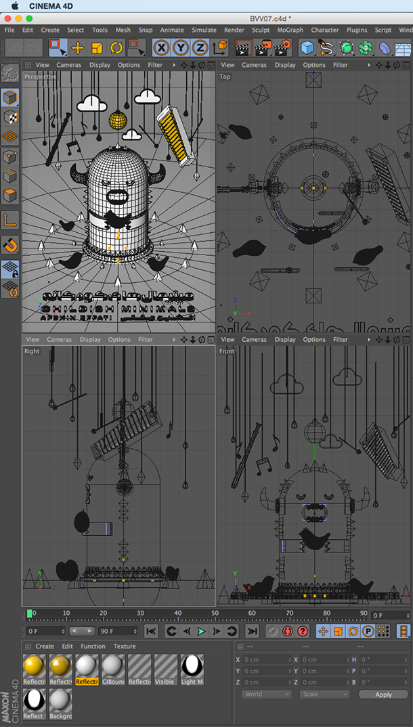Click Perspective viewport maximize toggle icon

point(211,65)
